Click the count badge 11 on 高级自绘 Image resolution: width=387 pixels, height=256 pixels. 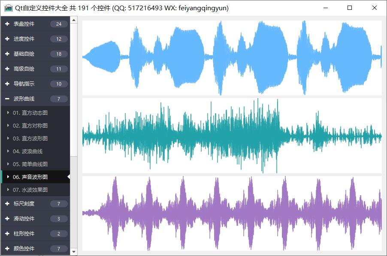[x=59, y=69]
